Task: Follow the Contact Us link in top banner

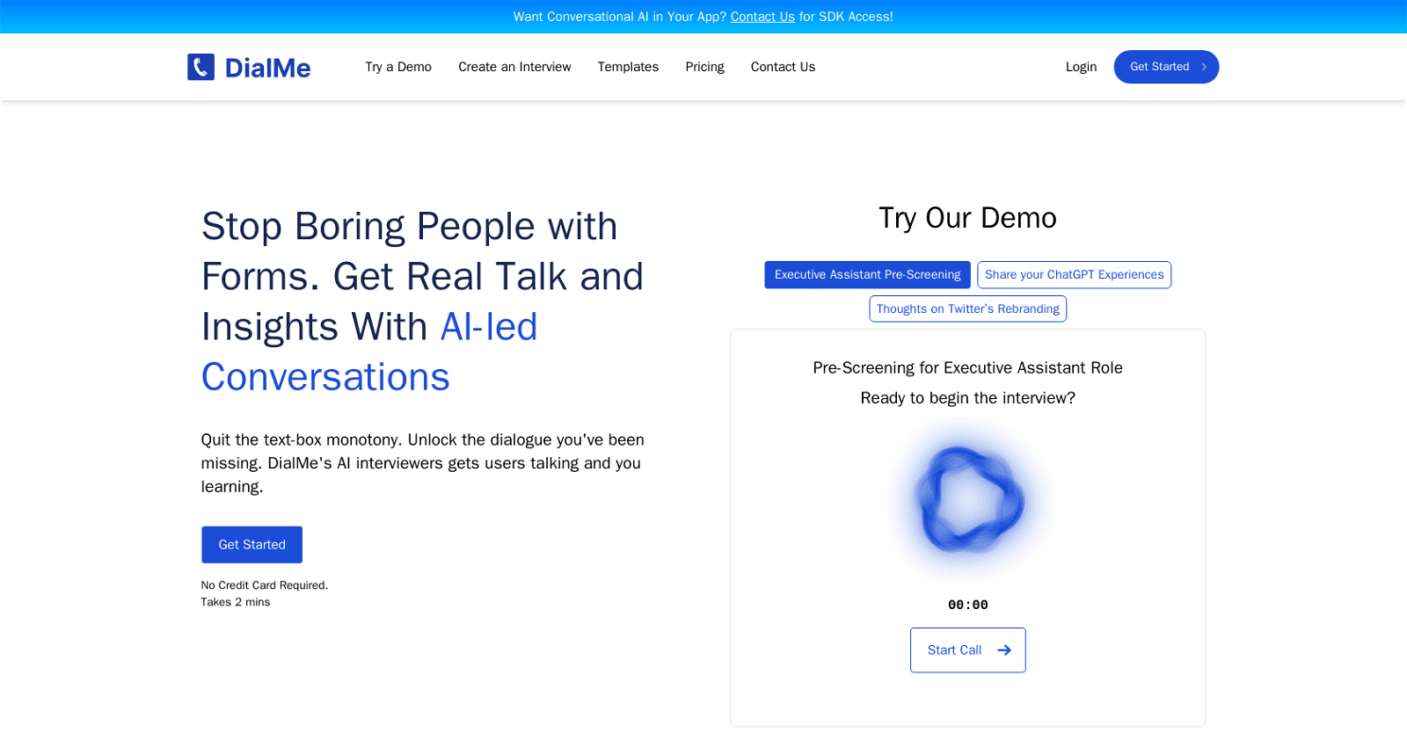Action: pyautogui.click(x=762, y=17)
